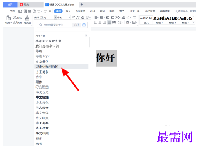Increase paragraph indent icon

[113, 17]
